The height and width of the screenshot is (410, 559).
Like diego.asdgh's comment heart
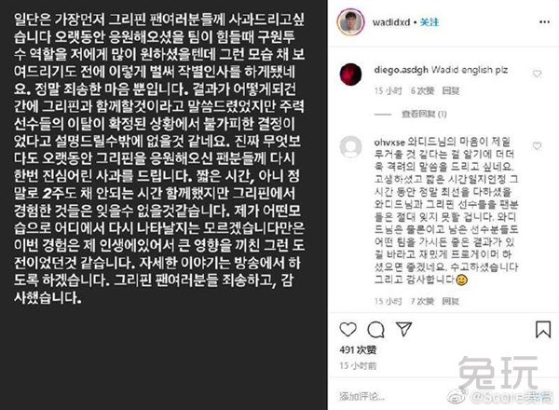tap(537, 74)
